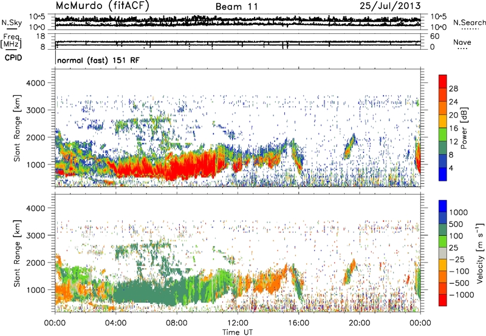Select the Freq. [MHz] axis label
Screen dimensions: 486x336
tap(11, 41)
